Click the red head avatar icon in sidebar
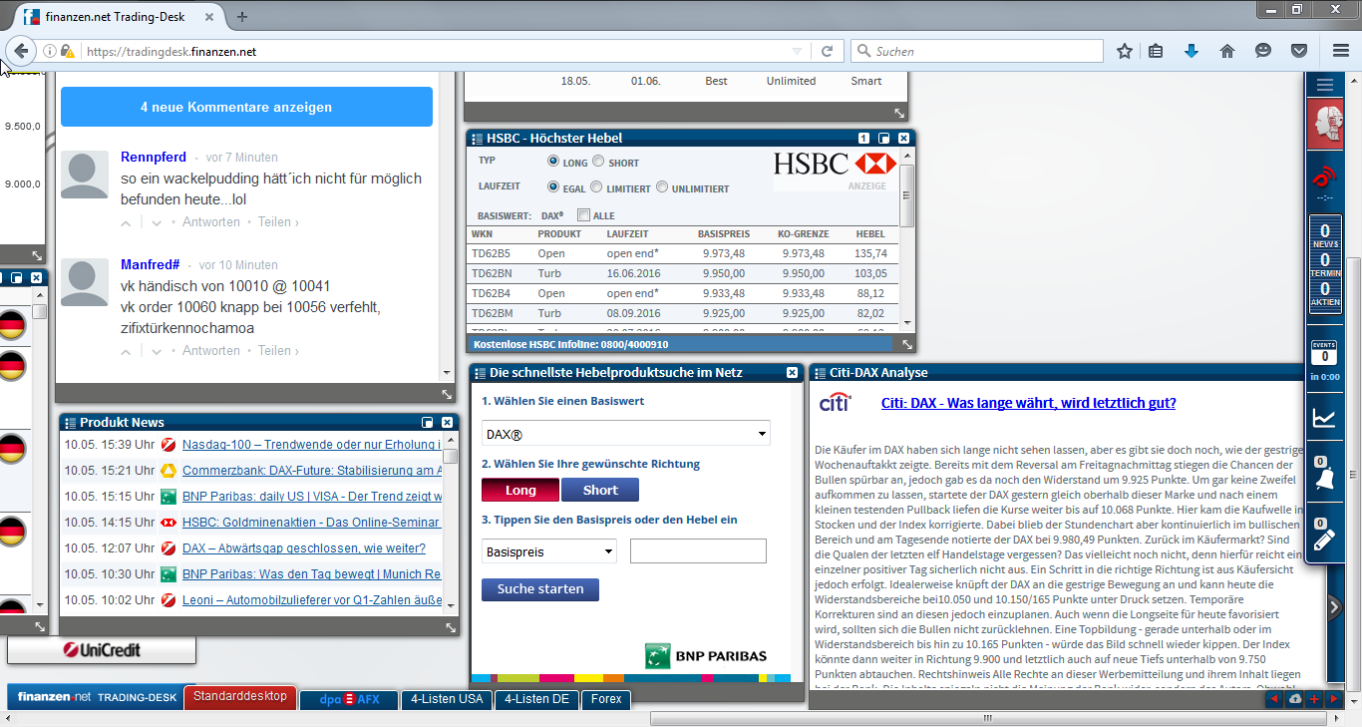Image resolution: width=1362 pixels, height=727 pixels. pyautogui.click(x=1325, y=125)
